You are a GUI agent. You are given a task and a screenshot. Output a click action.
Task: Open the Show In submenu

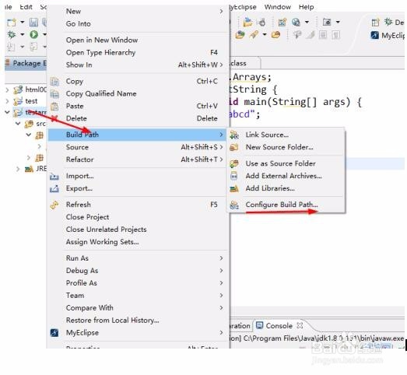pyautogui.click(x=137, y=65)
